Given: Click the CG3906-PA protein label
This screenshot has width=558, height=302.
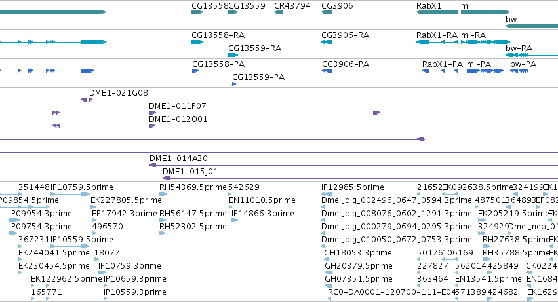Looking at the screenshot, I should pyautogui.click(x=346, y=64).
